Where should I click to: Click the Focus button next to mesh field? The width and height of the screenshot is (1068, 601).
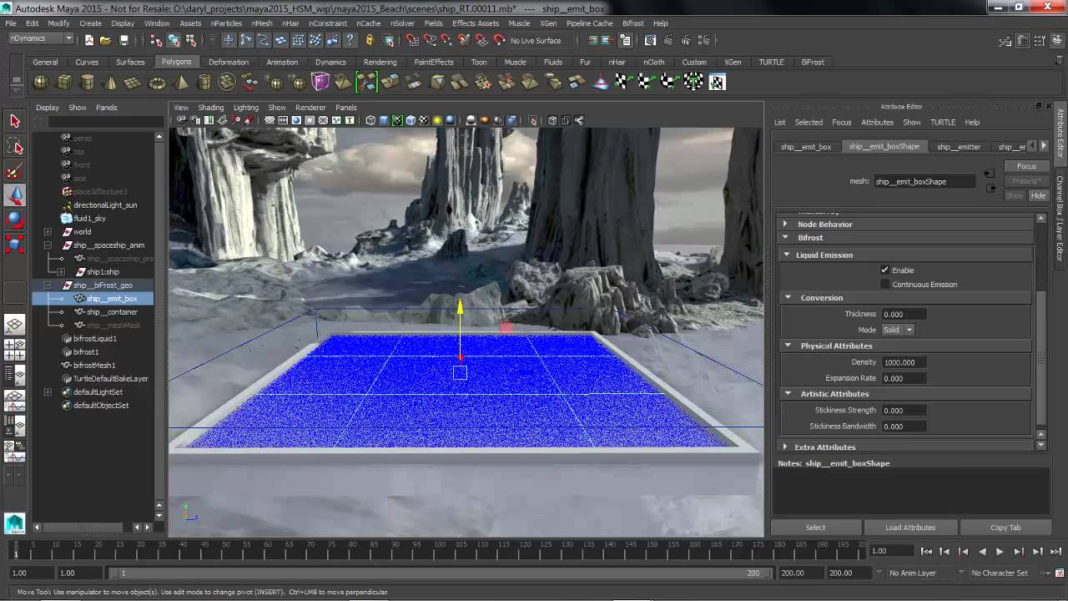pyautogui.click(x=1026, y=166)
